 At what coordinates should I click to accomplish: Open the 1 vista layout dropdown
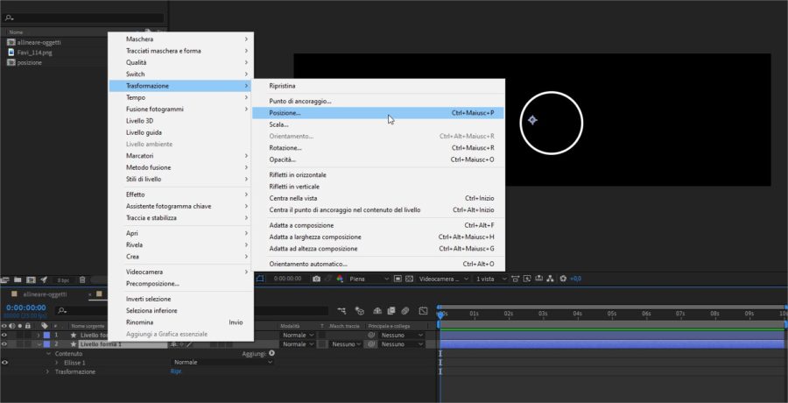[491, 279]
